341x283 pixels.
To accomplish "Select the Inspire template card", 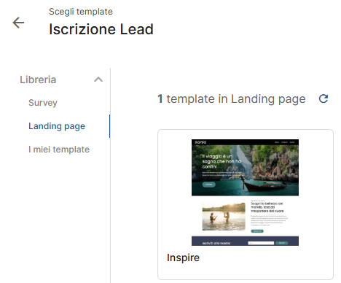I will [246, 204].
